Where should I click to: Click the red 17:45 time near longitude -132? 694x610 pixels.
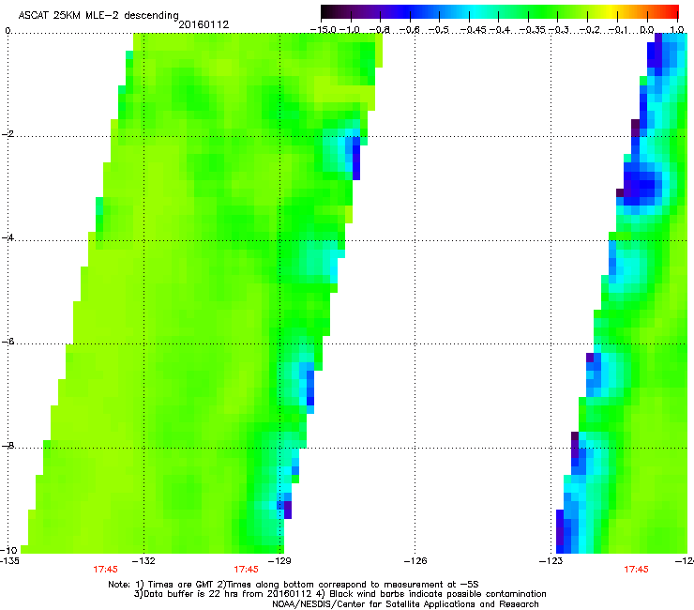(105, 570)
